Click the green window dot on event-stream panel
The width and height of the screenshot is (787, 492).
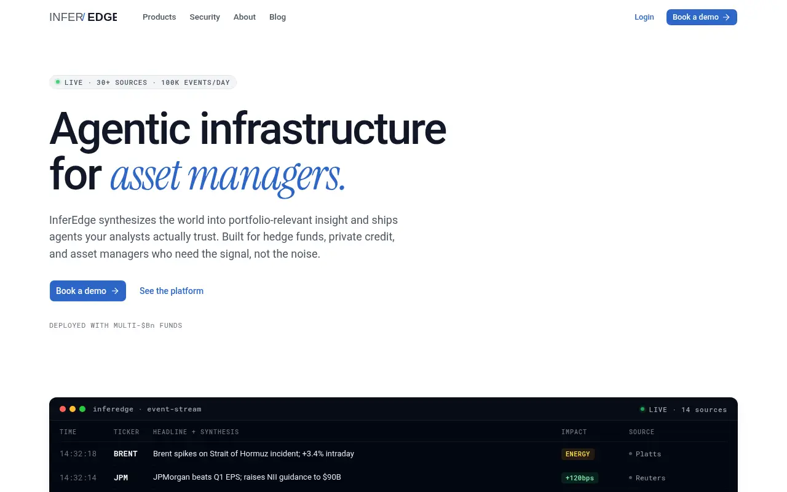[x=82, y=409]
